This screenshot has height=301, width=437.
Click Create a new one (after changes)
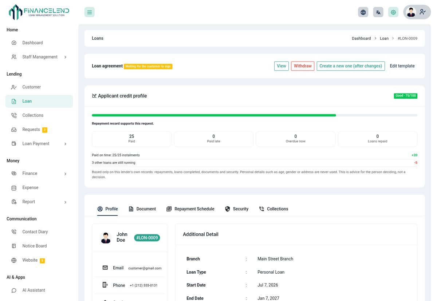351,66
